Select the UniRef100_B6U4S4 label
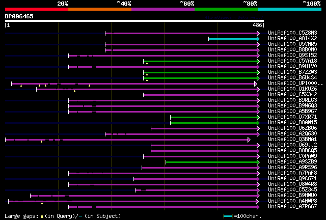Image resolution: width=326 pixels, height=220 pixels. tap(292, 78)
